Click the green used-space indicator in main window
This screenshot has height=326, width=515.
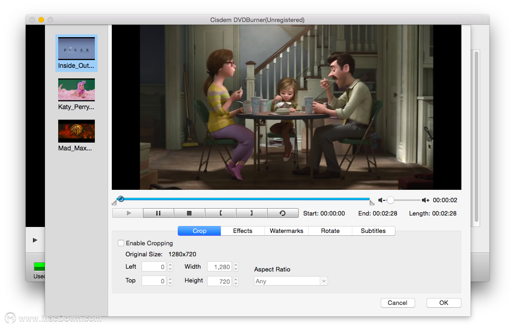click(39, 266)
